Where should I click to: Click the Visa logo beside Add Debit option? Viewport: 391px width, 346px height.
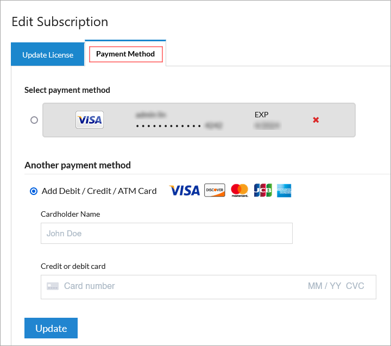pos(185,191)
